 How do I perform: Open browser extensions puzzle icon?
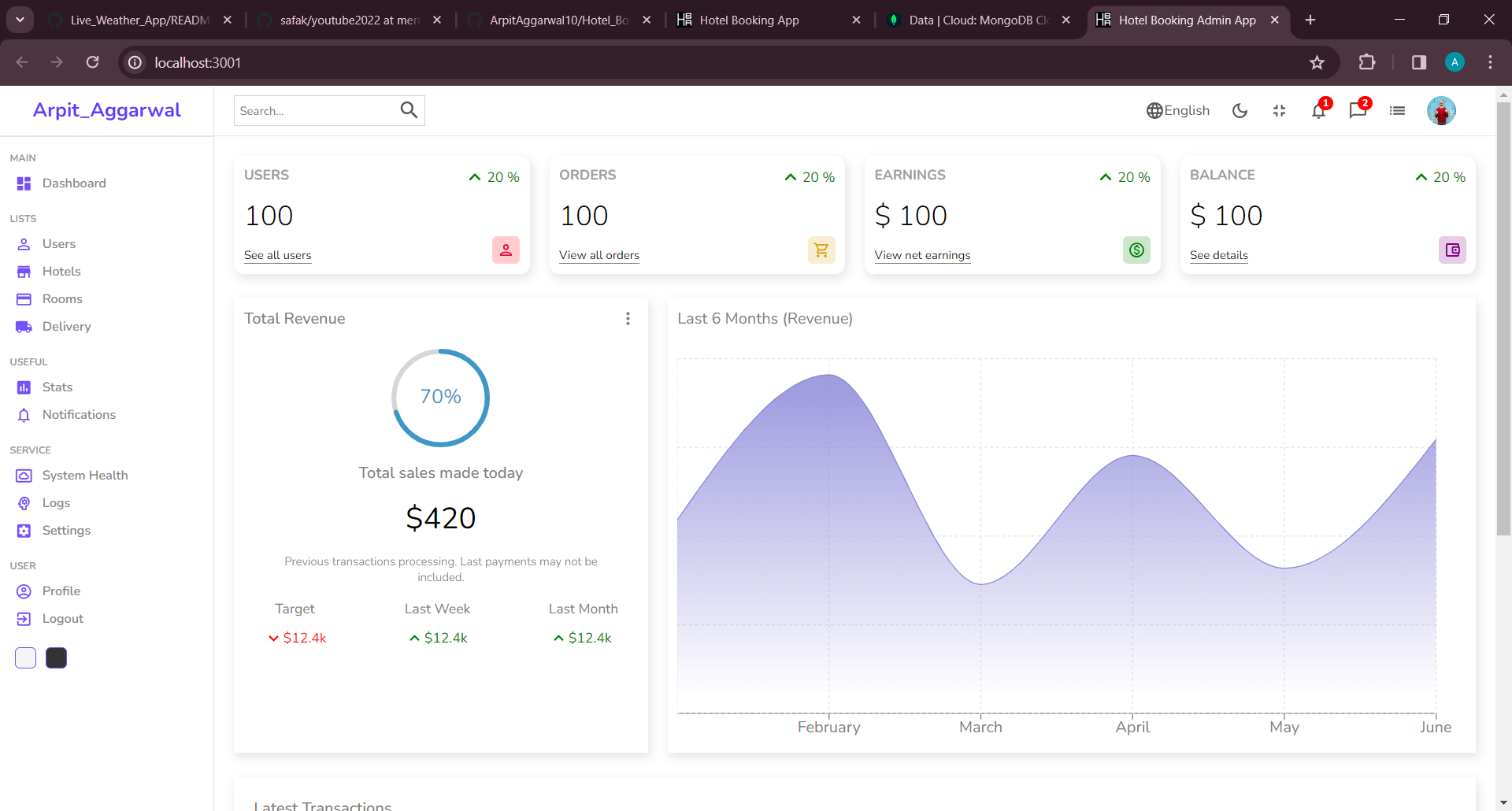(x=1367, y=62)
